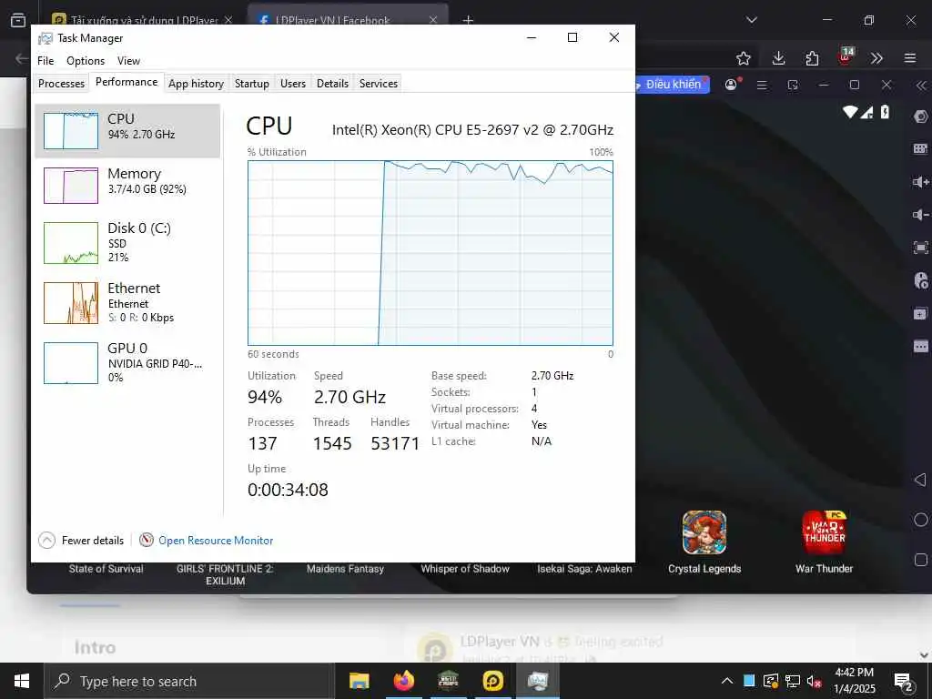
Task: Click the Android recent apps square
Action: pyautogui.click(x=921, y=560)
